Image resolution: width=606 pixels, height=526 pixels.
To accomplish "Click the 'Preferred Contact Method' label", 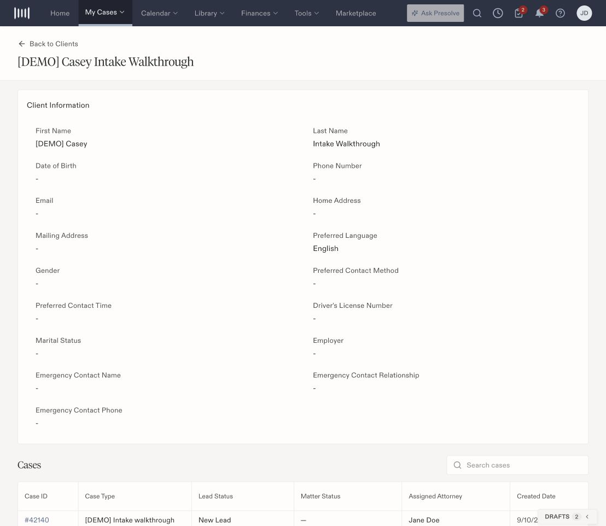I will click(x=356, y=271).
